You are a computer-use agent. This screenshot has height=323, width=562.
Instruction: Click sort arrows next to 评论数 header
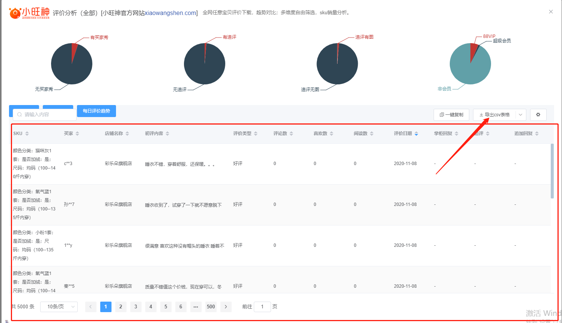pyautogui.click(x=291, y=134)
